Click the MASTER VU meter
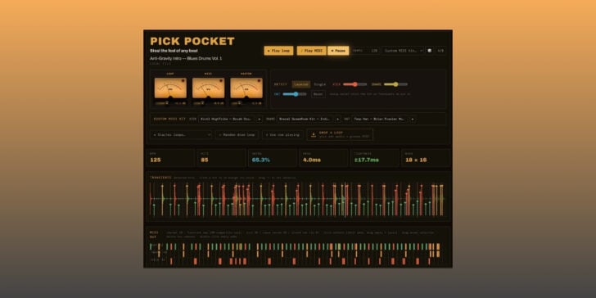The width and height of the screenshot is (596, 298). pyautogui.click(x=246, y=88)
